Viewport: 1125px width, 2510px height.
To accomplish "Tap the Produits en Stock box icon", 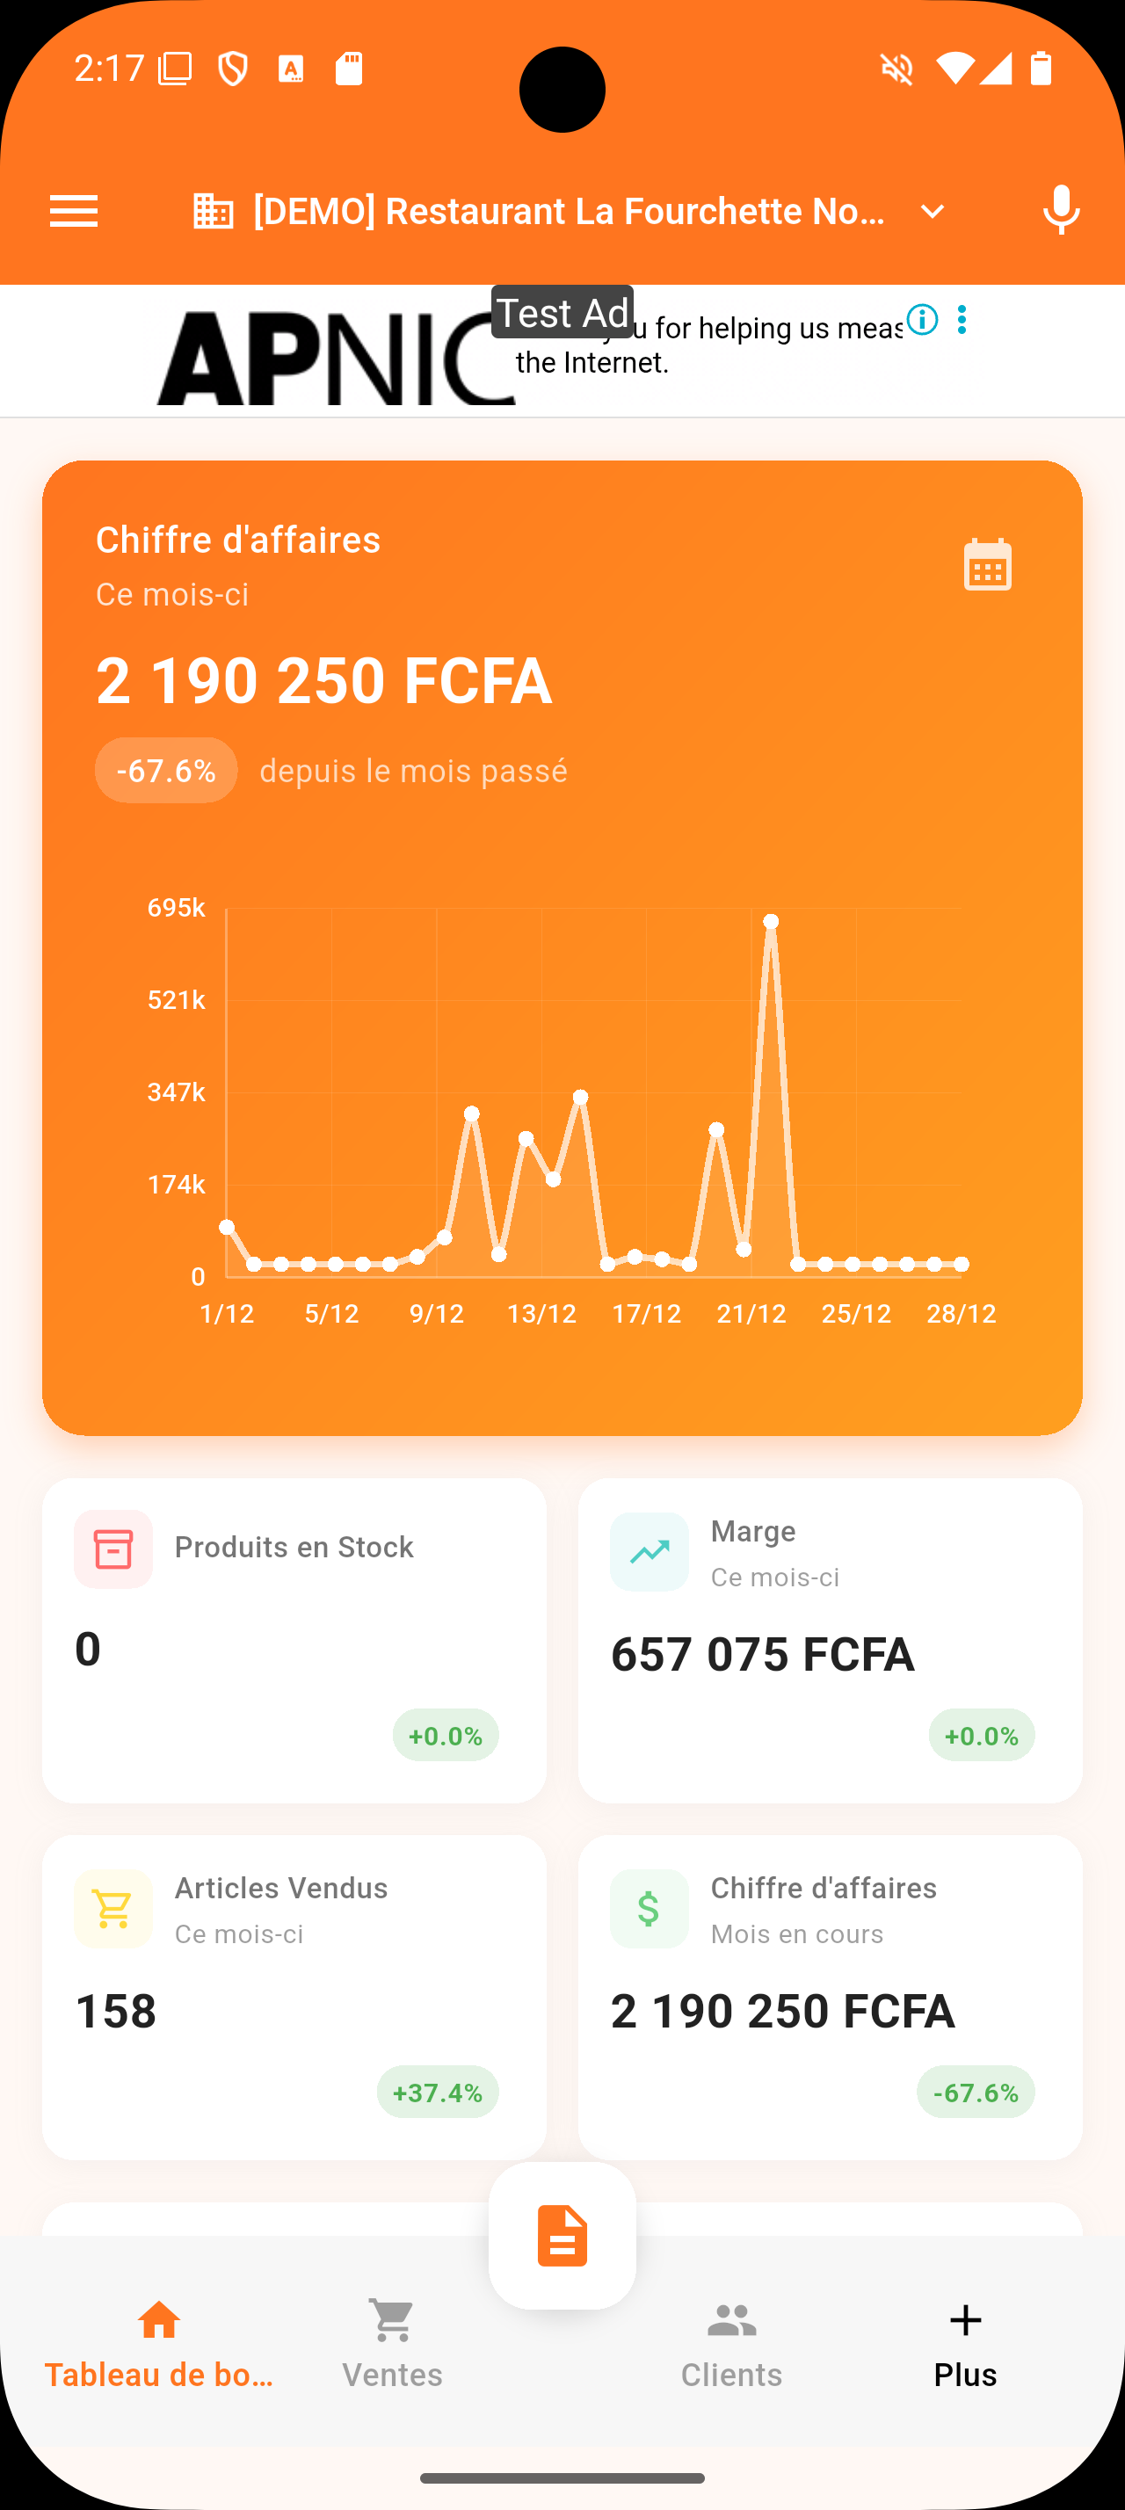I will pos(113,1550).
